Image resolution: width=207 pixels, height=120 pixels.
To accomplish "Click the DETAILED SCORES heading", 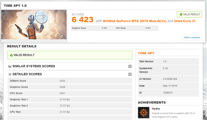I will 27,74.
